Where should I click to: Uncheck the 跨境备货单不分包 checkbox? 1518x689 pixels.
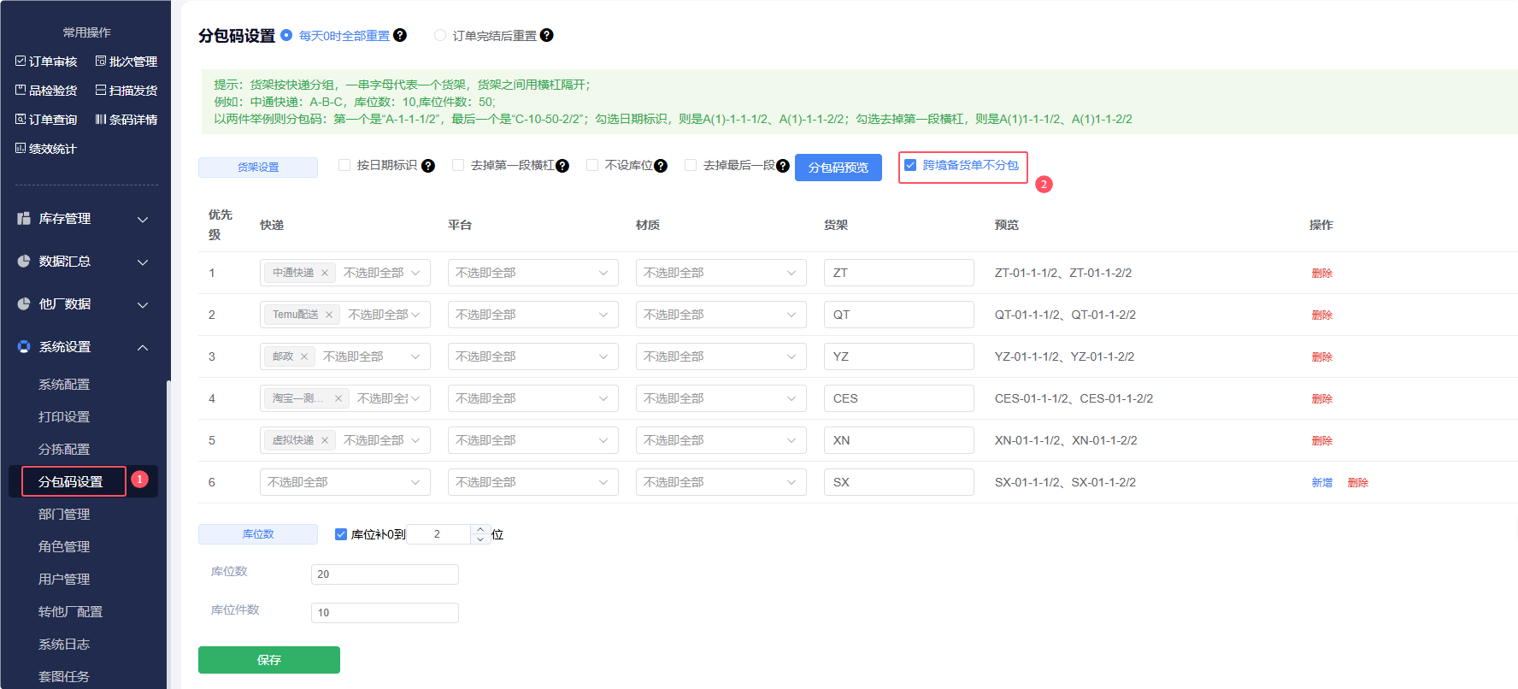pos(910,165)
